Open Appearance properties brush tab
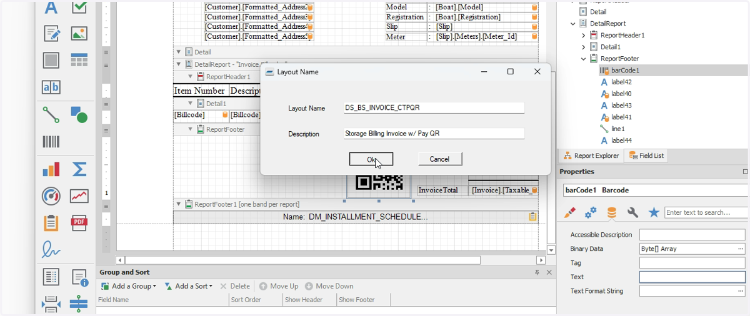Screen dimensions: 750x316 tap(569, 213)
